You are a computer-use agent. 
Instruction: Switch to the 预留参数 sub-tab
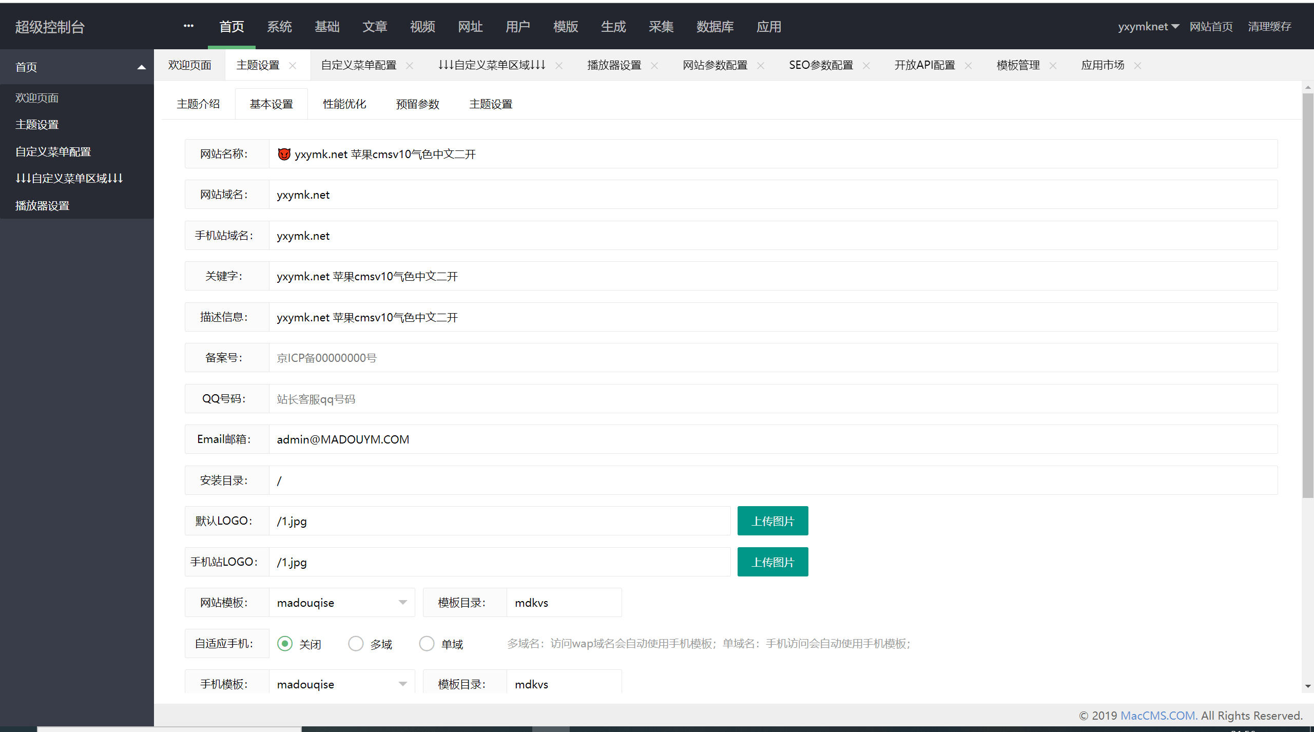coord(418,104)
